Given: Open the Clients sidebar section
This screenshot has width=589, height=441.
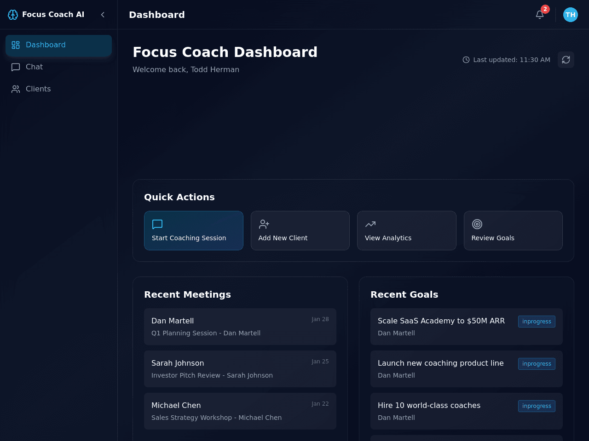Looking at the screenshot, I should pyautogui.click(x=58, y=89).
